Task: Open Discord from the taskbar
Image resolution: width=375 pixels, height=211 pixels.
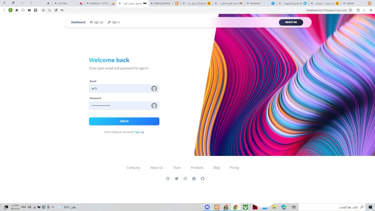Action: point(207,207)
